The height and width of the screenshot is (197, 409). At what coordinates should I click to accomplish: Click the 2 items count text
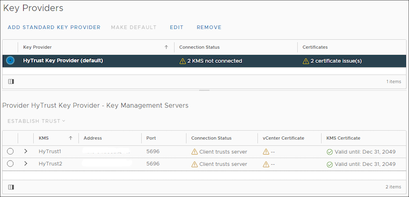393,187
